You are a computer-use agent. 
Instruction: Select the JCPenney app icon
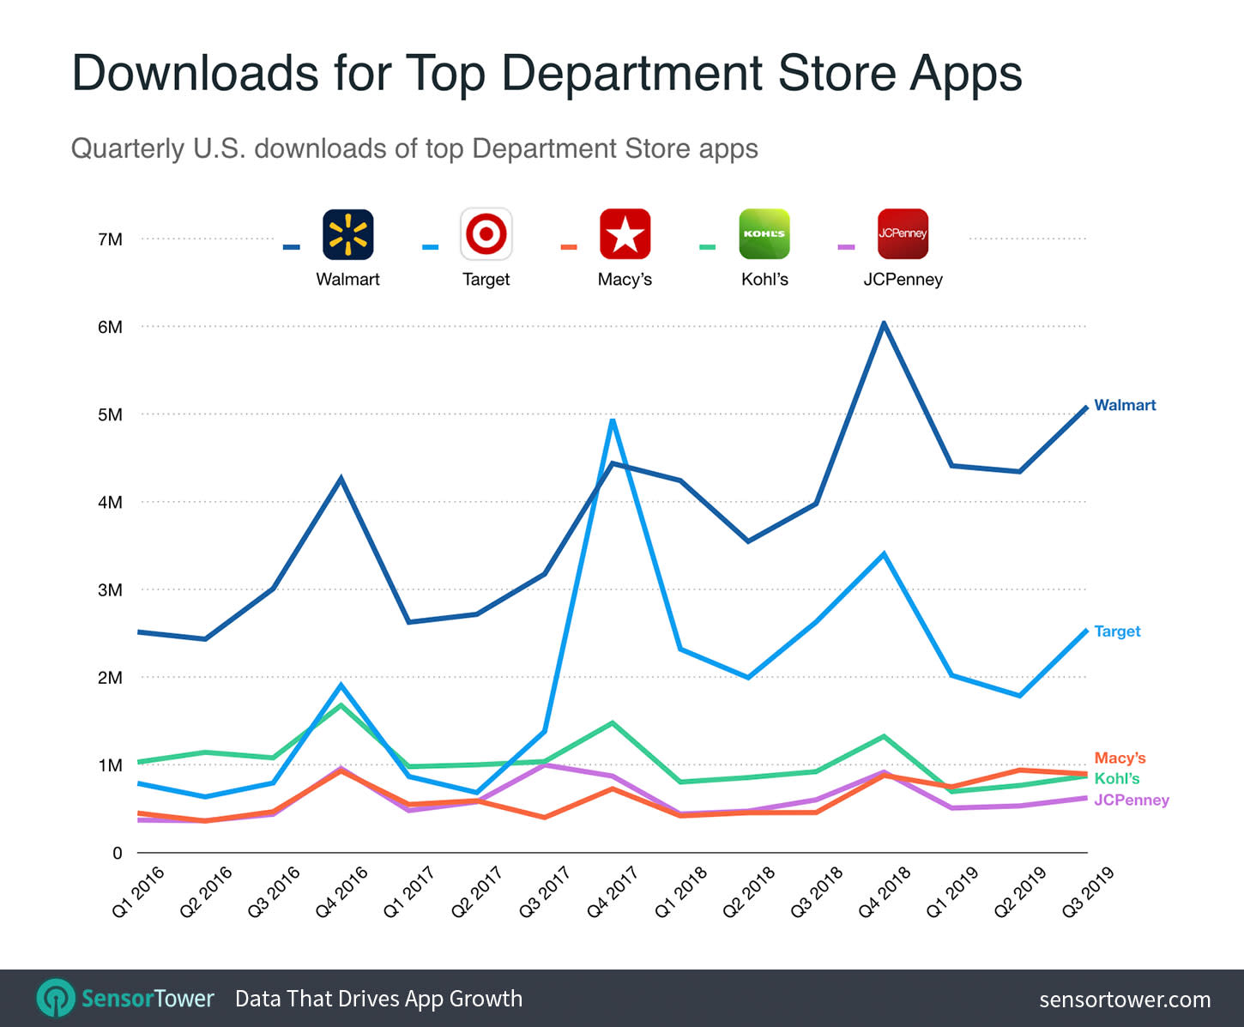[903, 233]
